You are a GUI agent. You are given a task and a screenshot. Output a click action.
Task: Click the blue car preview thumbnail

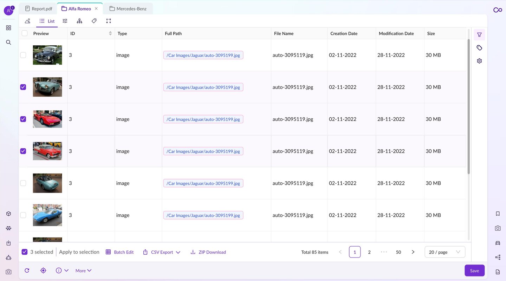tap(47, 215)
